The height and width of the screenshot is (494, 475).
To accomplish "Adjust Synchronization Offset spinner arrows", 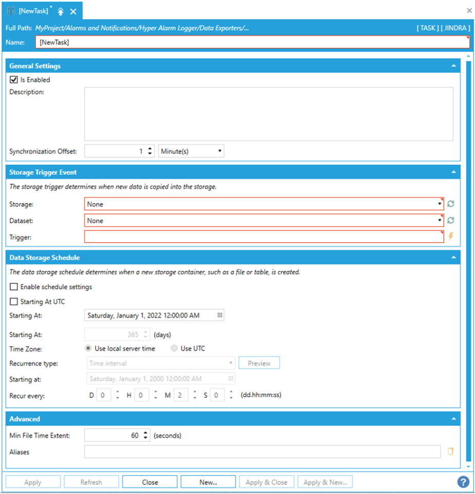I will point(150,151).
